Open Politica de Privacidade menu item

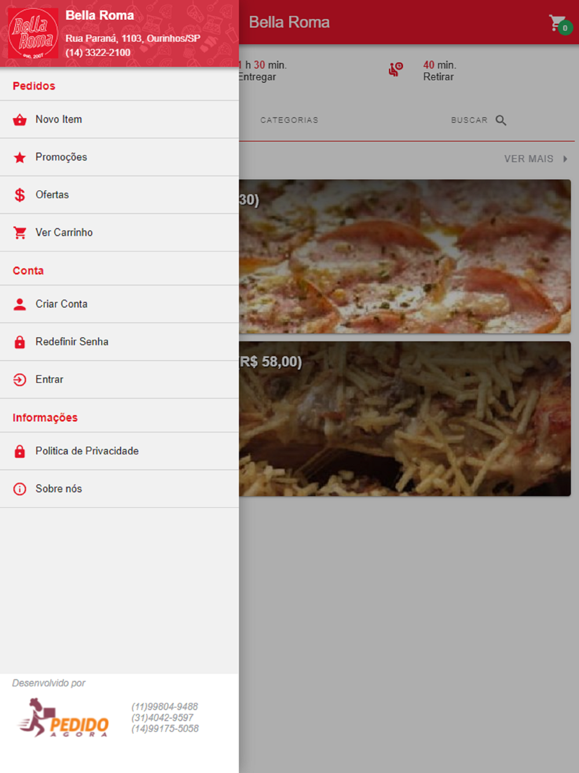119,451
